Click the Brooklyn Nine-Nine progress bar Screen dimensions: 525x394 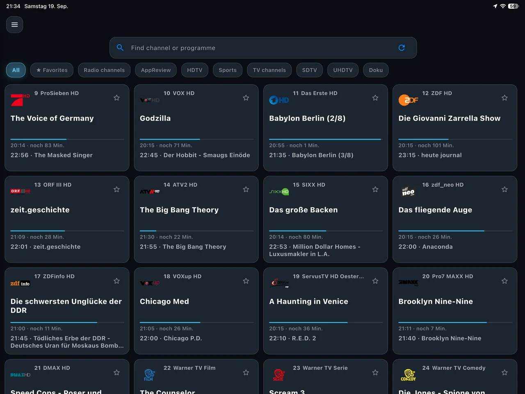point(455,323)
